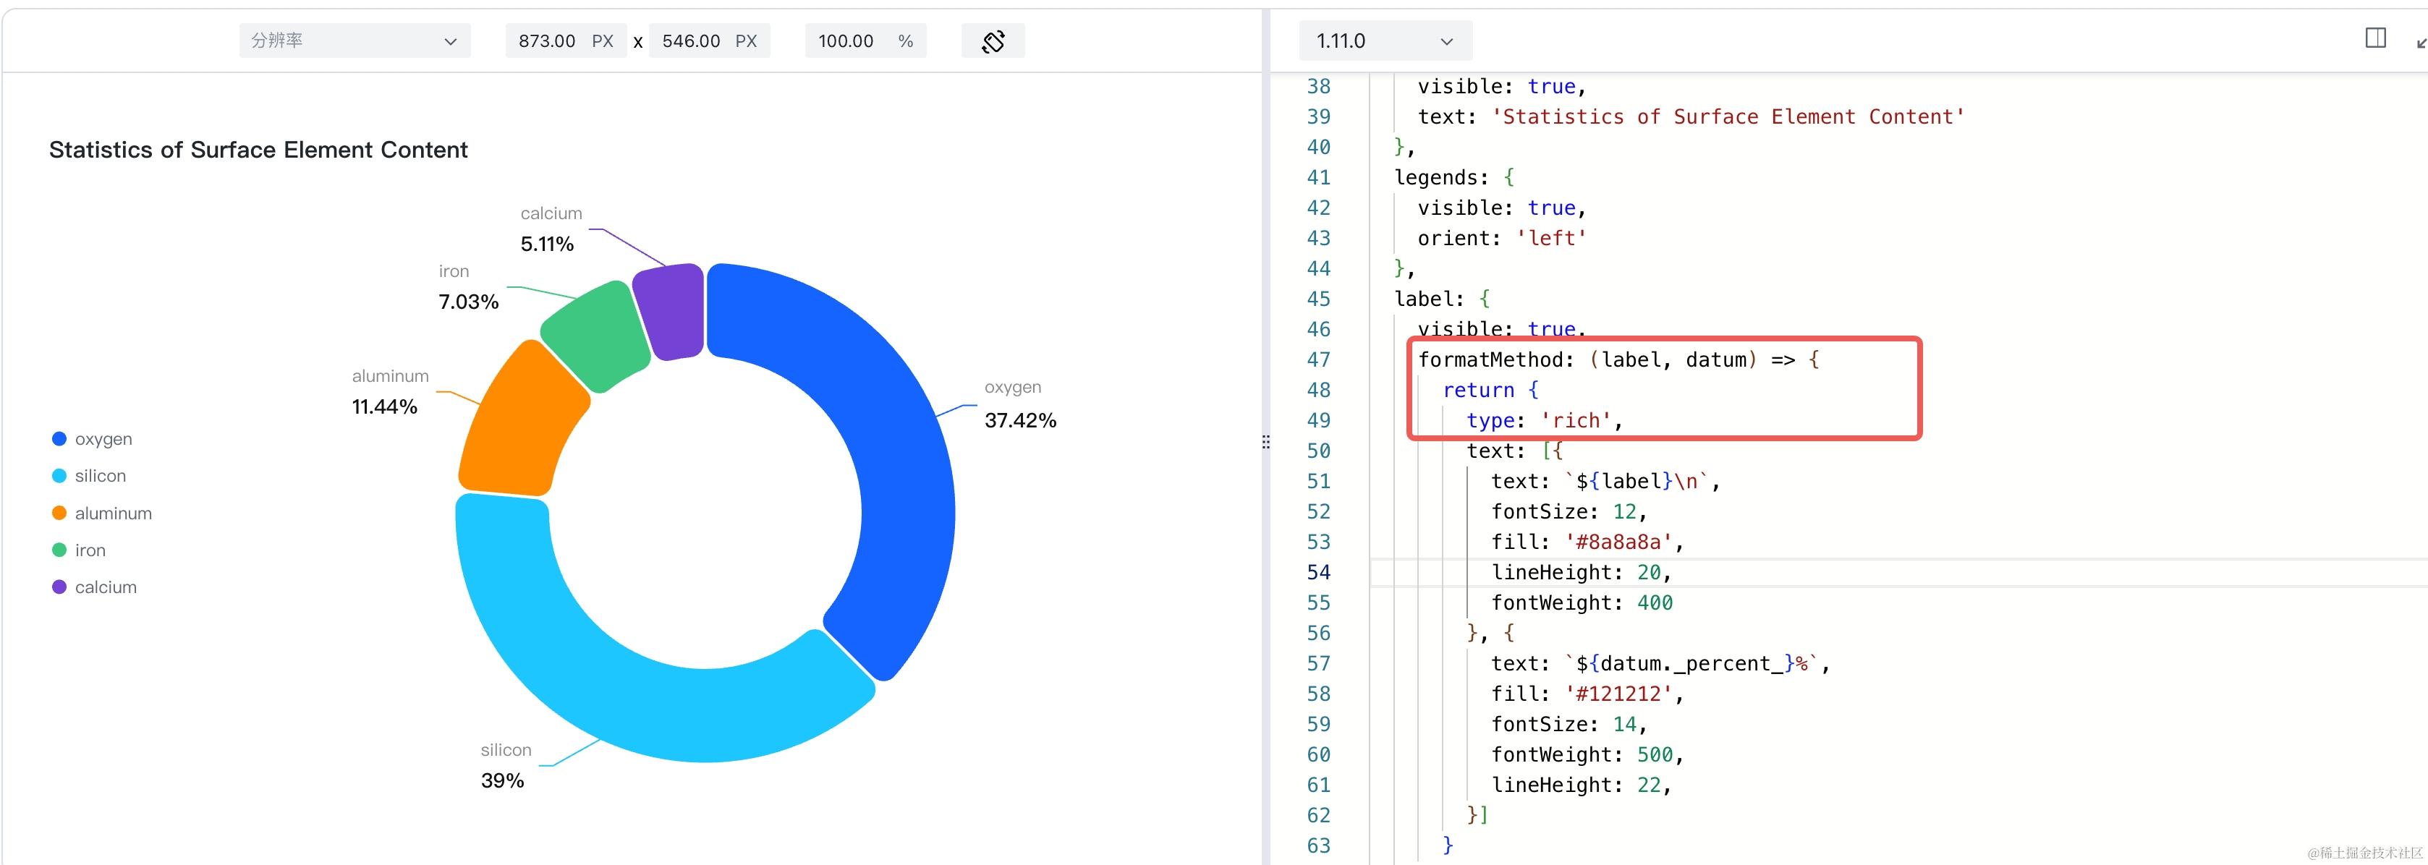Click the rotate screen orientation icon
This screenshot has height=865, width=2428.
(x=993, y=41)
